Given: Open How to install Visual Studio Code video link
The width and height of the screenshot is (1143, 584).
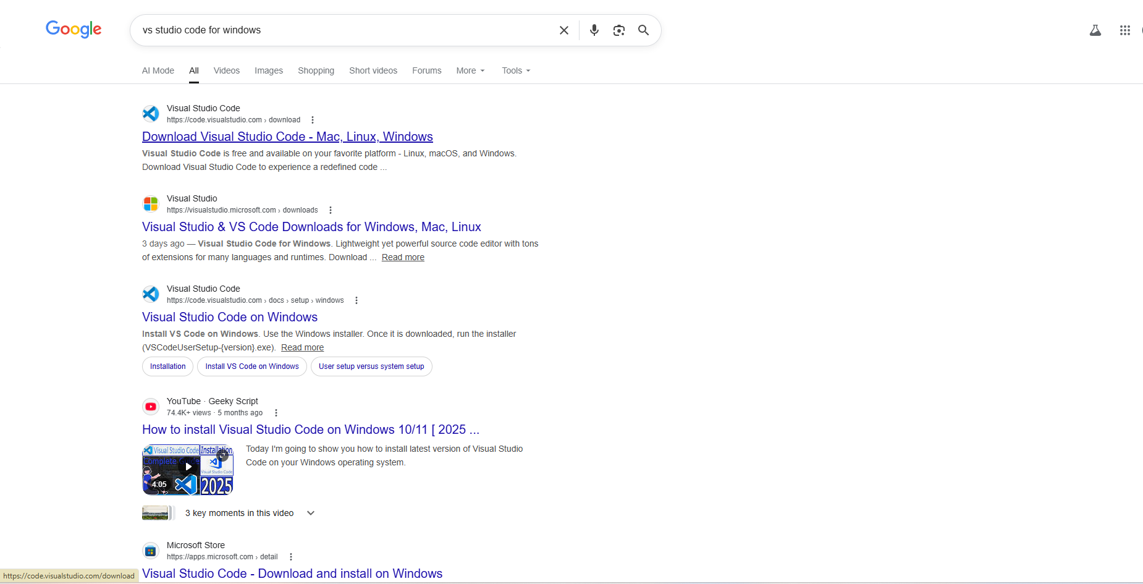Looking at the screenshot, I should pos(311,430).
